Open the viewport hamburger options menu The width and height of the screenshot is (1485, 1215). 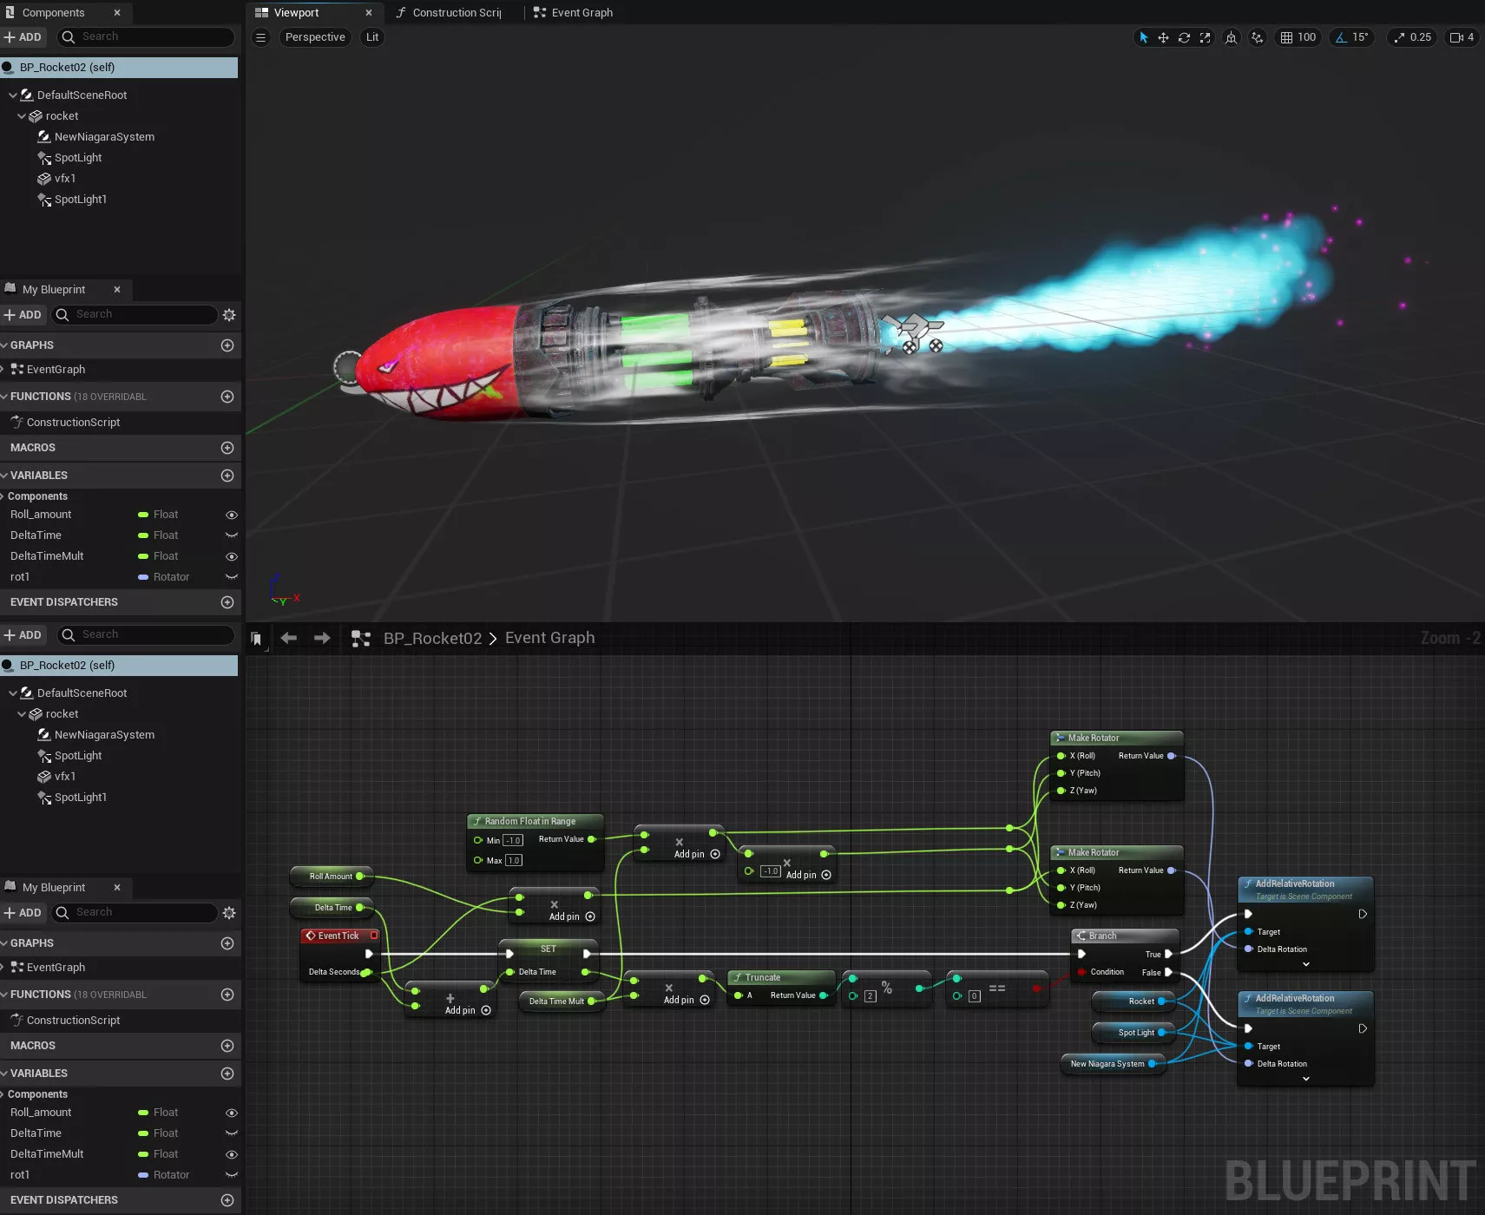260,37
